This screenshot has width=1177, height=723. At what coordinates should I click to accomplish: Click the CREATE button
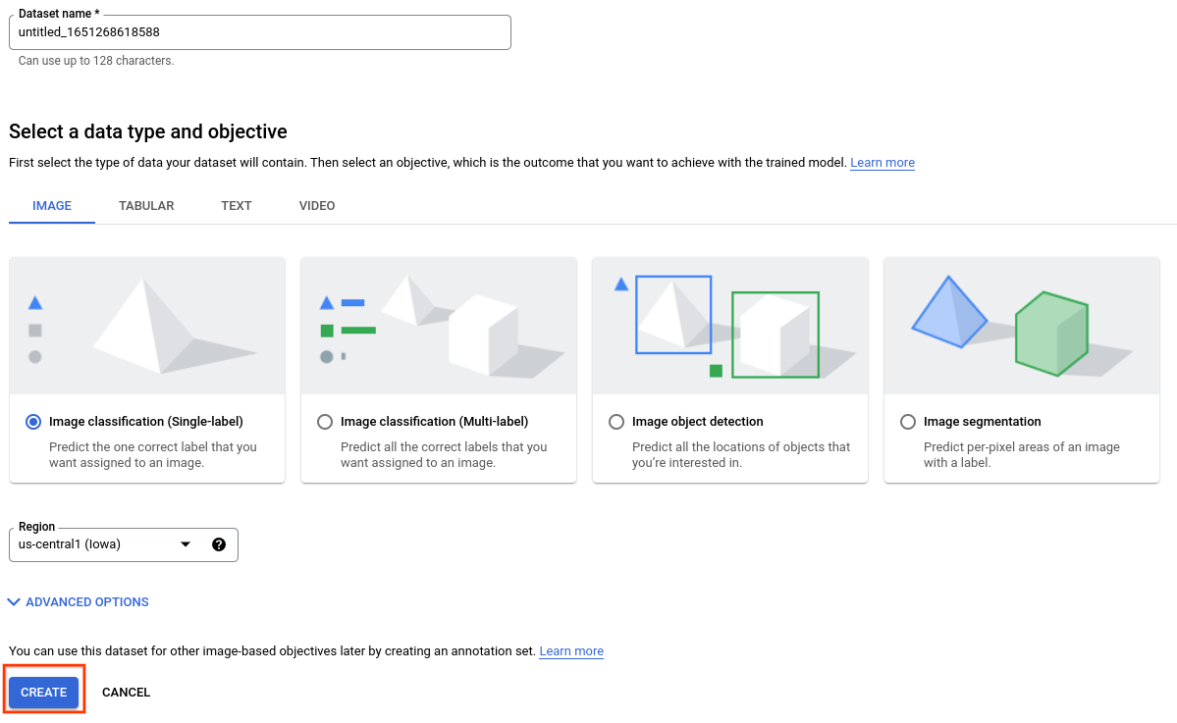point(43,692)
